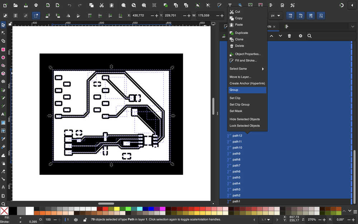The width and height of the screenshot is (358, 224).
Task: Select path12 in the Objects list
Action: point(237,136)
